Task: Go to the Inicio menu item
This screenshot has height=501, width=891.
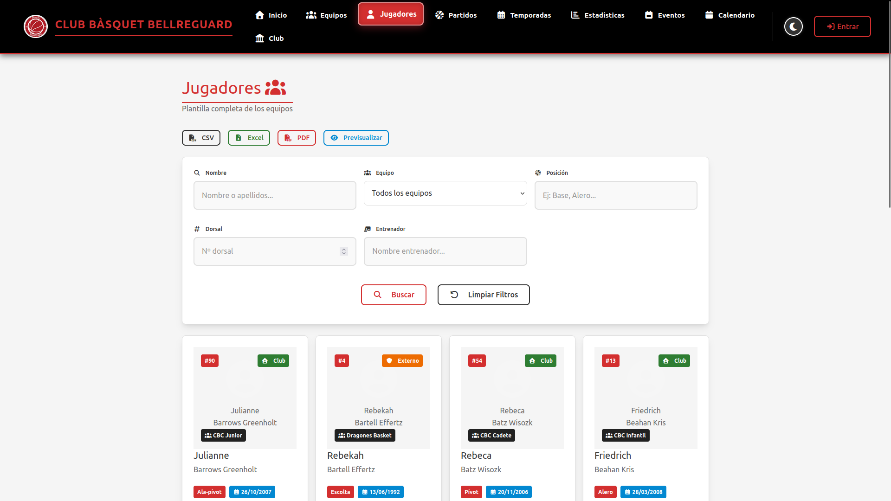Action: coord(271,15)
